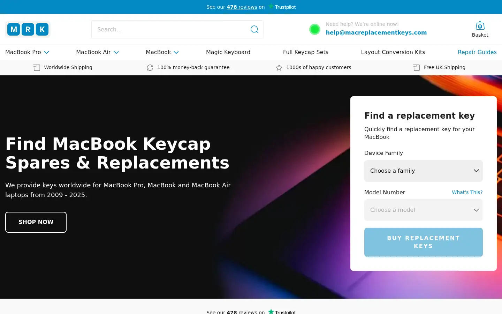Image resolution: width=502 pixels, height=314 pixels.
Task: Click the 100% money-back guarantee text
Action: click(193, 67)
